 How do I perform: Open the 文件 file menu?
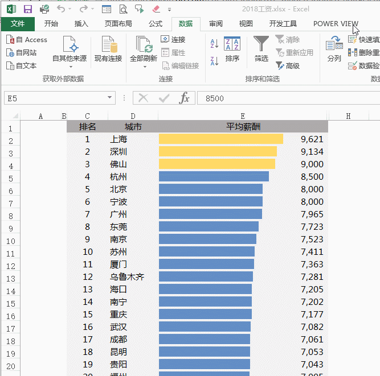[18, 24]
